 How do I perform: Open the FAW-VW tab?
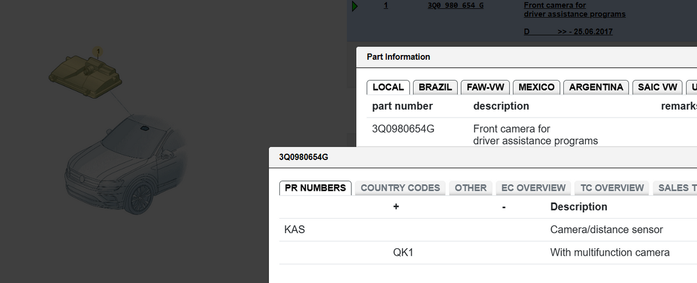(485, 87)
